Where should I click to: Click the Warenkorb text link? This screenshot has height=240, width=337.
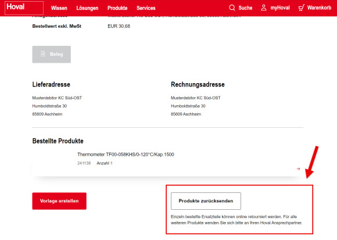tap(319, 8)
